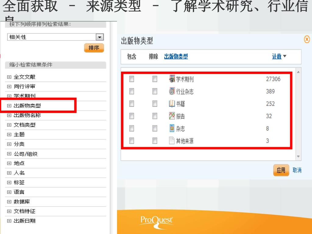The image size is (312, 234).
Task: Sort by the 计数 count link
Action: tap(277, 56)
